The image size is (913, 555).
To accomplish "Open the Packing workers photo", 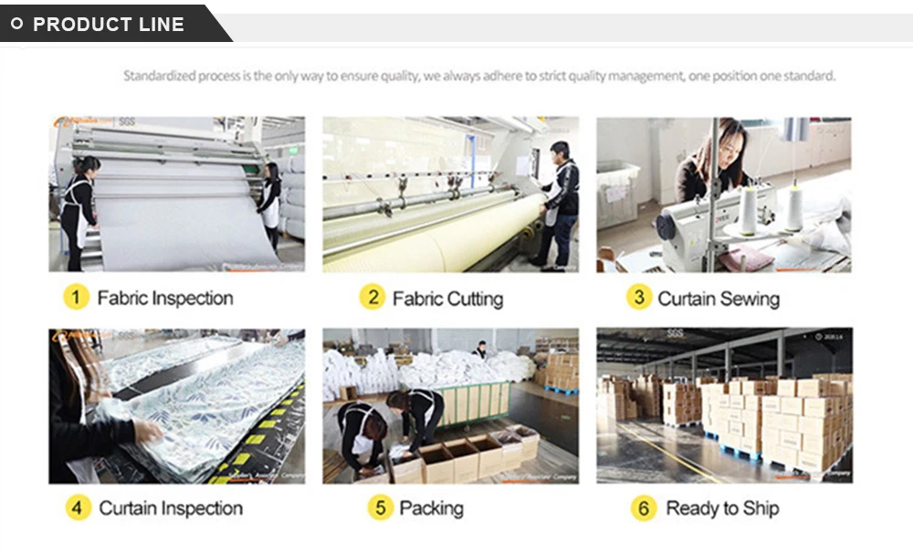I will [451, 406].
